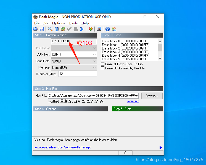Click the Flash Magic chip title icon
The image size is (206, 165).
[x=35, y=17]
